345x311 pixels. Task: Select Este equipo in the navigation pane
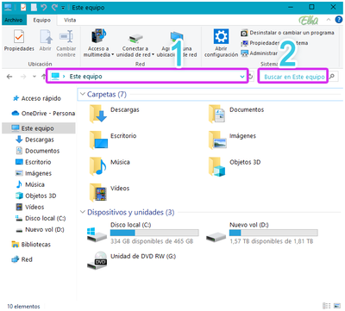[x=39, y=128]
